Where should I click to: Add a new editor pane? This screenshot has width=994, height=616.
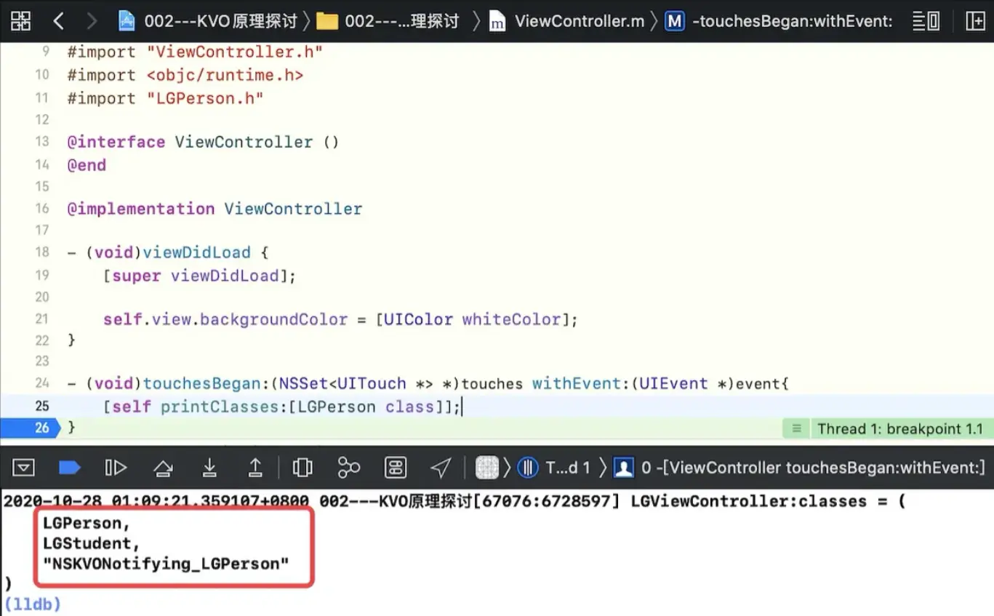point(974,21)
